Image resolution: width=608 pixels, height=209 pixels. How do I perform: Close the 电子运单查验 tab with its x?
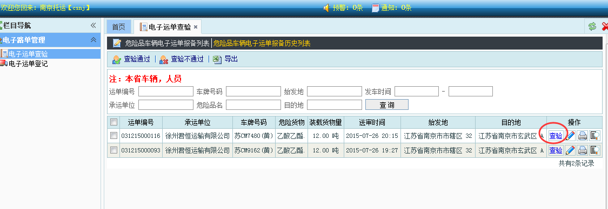coord(196,27)
